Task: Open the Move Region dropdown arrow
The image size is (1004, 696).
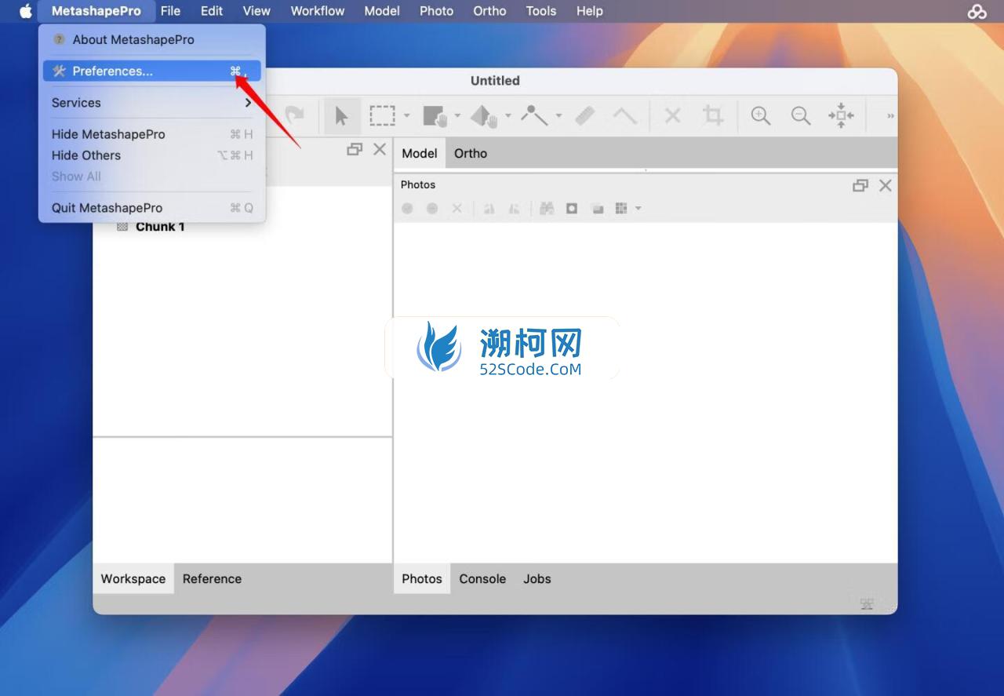Action: coord(457,116)
